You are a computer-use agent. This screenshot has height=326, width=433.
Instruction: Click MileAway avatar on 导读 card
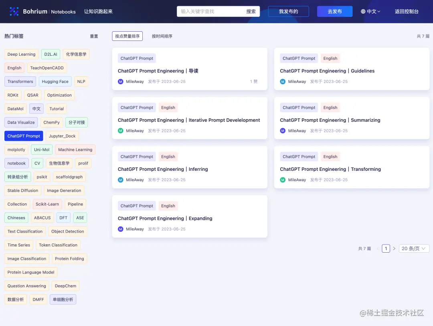[x=121, y=81]
